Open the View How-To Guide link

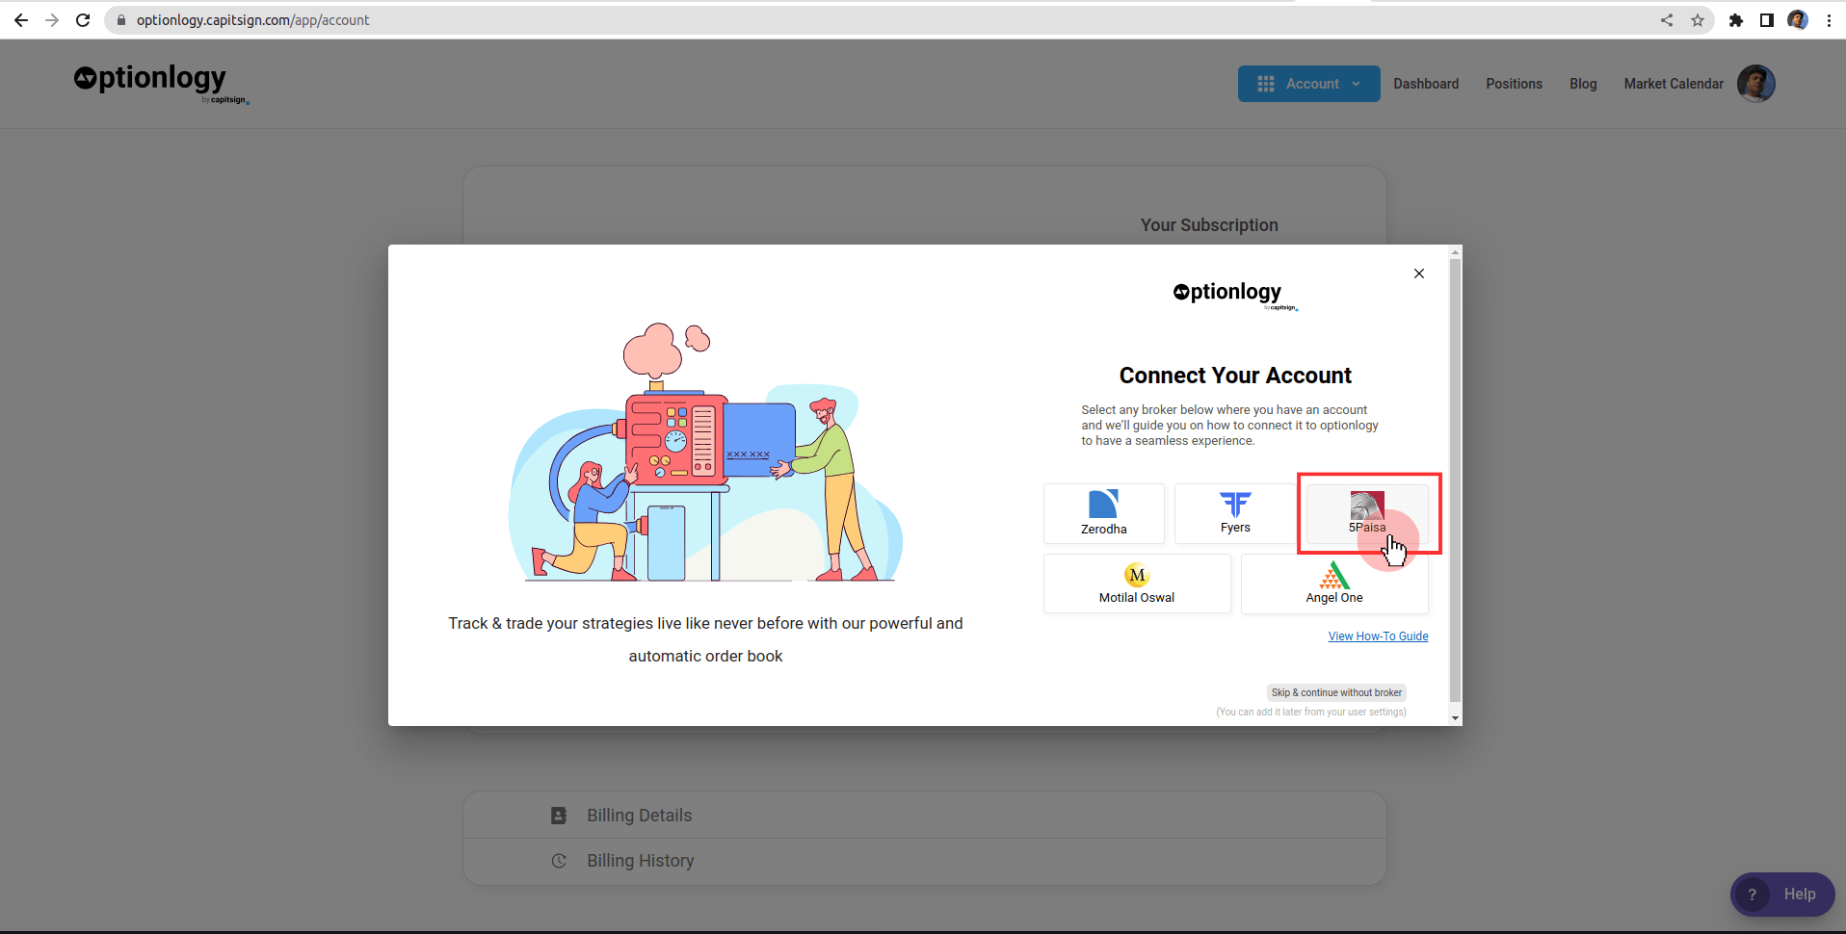click(x=1378, y=636)
